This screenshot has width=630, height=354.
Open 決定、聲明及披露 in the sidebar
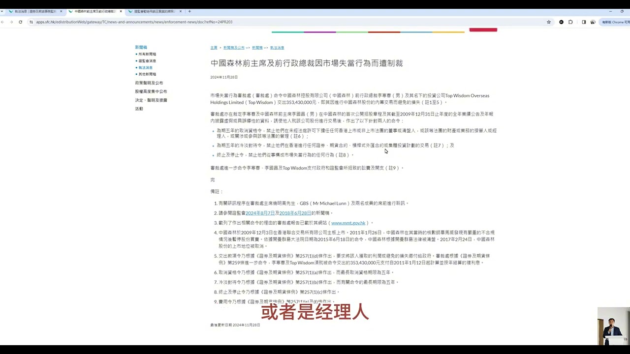tap(151, 100)
